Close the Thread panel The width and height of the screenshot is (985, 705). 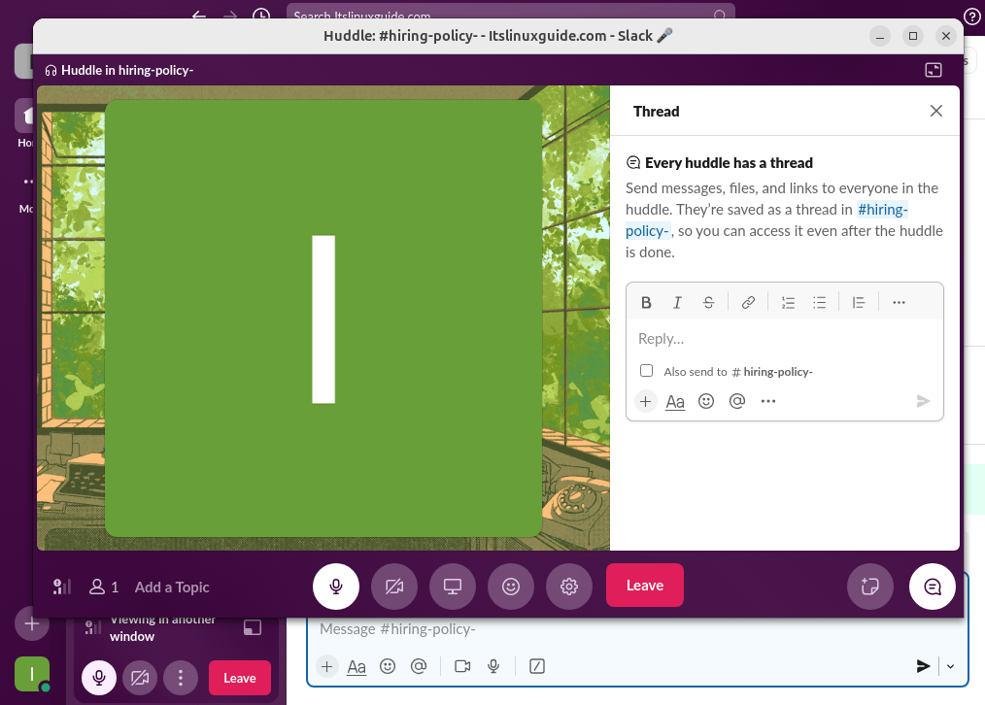coord(936,111)
